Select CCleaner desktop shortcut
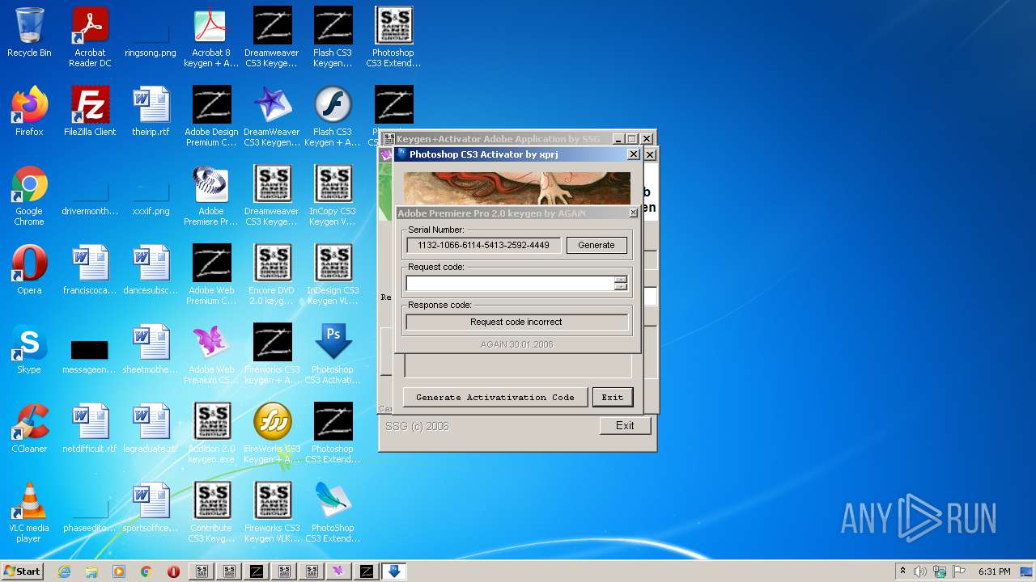The width and height of the screenshot is (1036, 582). point(29,428)
